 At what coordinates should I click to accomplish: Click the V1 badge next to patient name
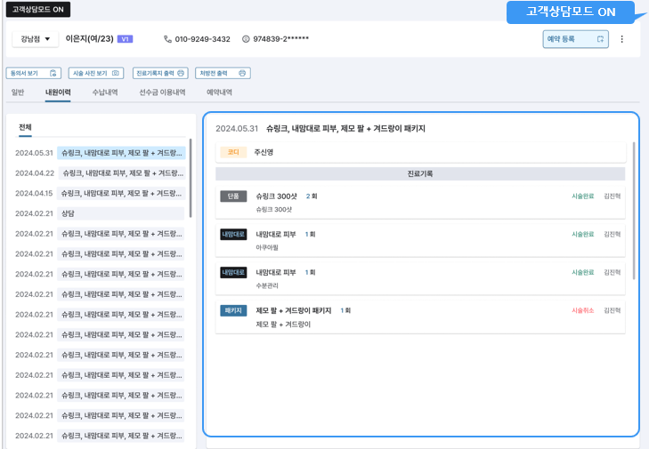pos(125,39)
